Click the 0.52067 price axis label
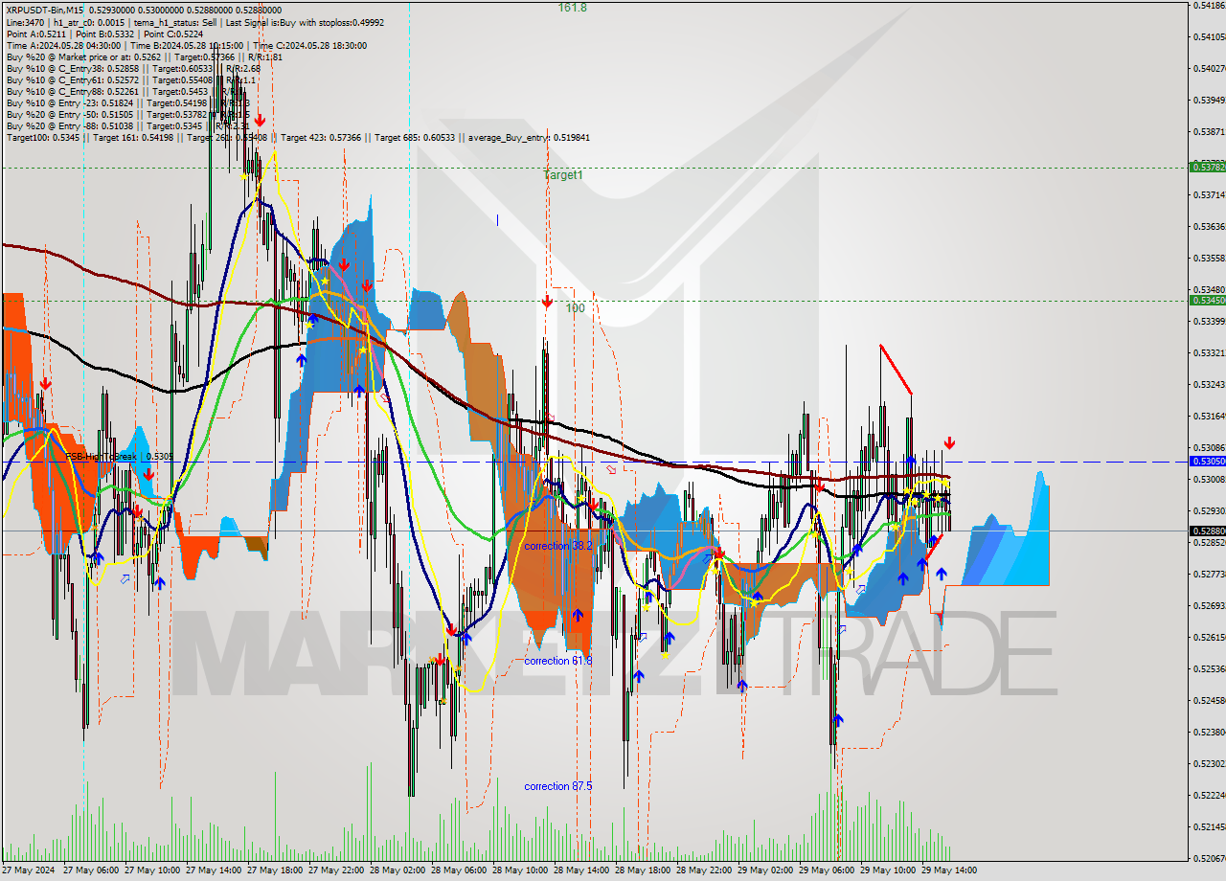The height and width of the screenshot is (881, 1226). coord(1210,858)
